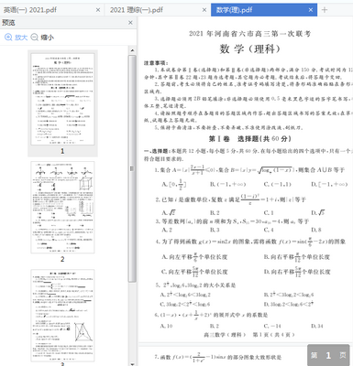Click the exam title 2021年河南省六市高三第一次联考
The image size is (353, 366).
pos(249,33)
